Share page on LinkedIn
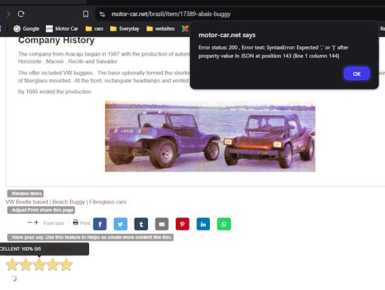 pyautogui.click(x=203, y=224)
